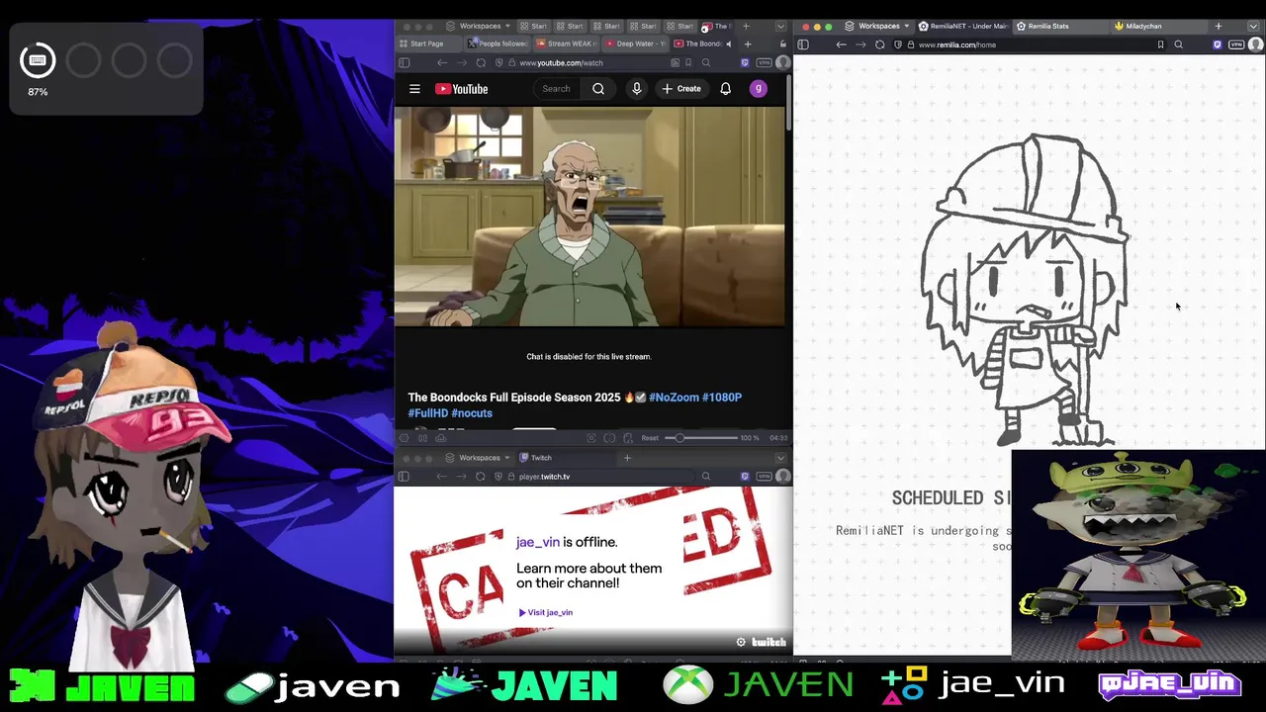The image size is (1266, 712).
Task: Switch to RemiliaNET - Under Maintenance tab
Action: 962,26
